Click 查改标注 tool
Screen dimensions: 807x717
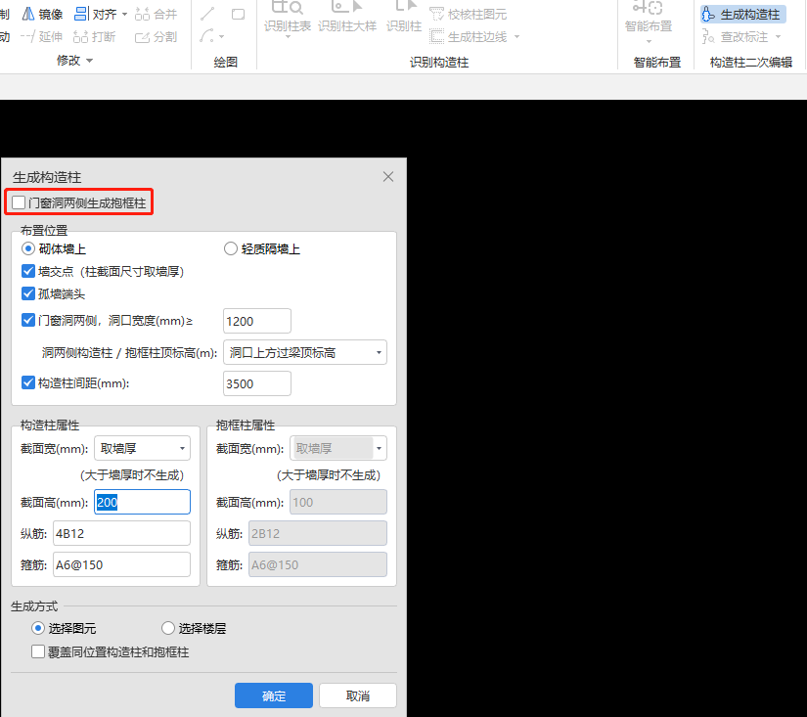(736, 36)
